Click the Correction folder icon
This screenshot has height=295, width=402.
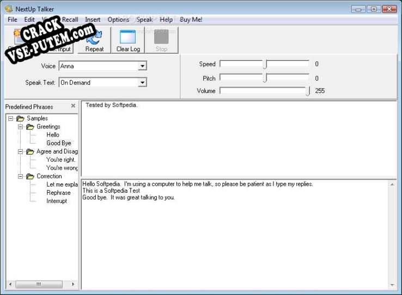(30, 176)
